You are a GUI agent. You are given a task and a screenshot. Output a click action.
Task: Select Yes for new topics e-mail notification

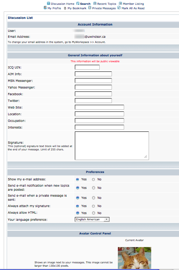pyautogui.click(x=77, y=188)
